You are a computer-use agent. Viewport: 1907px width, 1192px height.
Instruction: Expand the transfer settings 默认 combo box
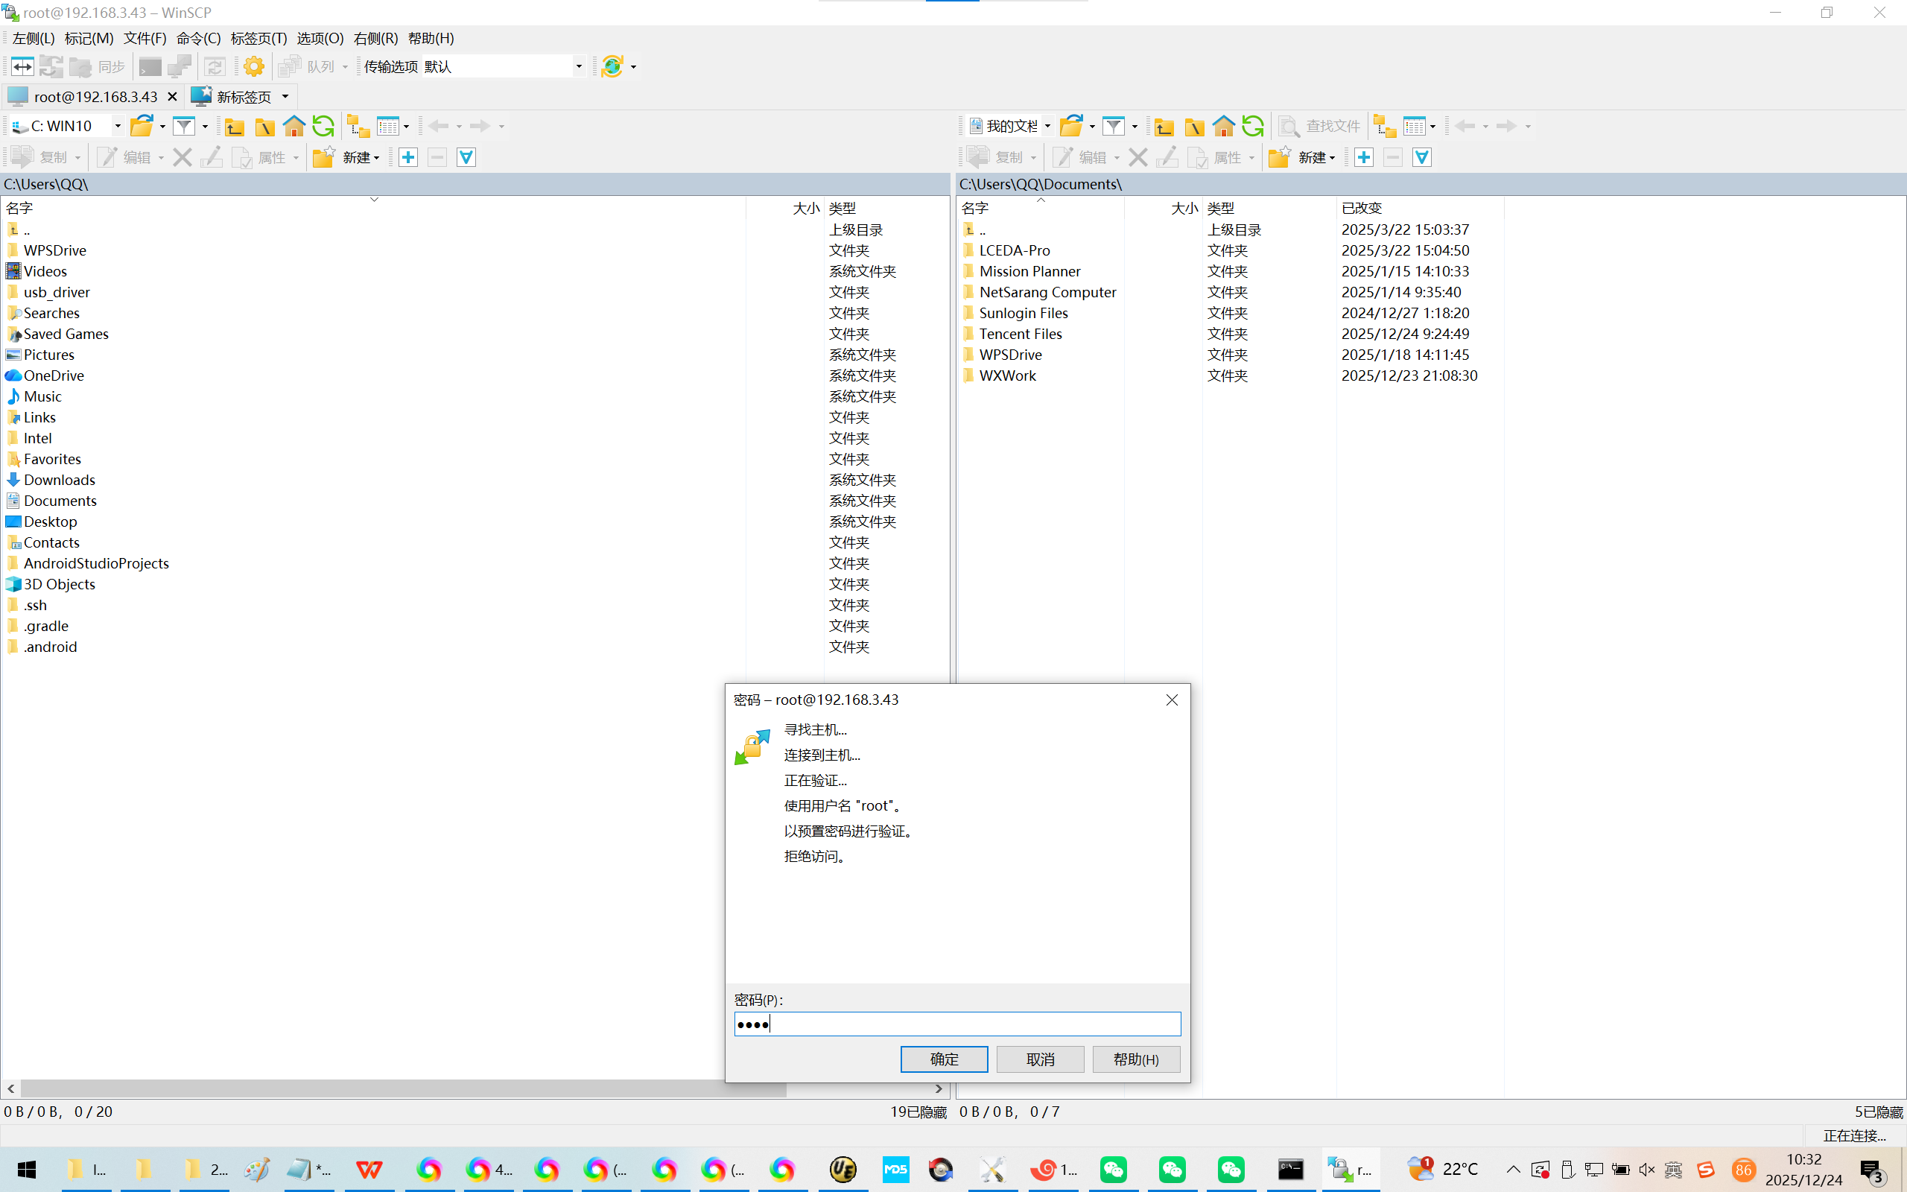(x=578, y=66)
